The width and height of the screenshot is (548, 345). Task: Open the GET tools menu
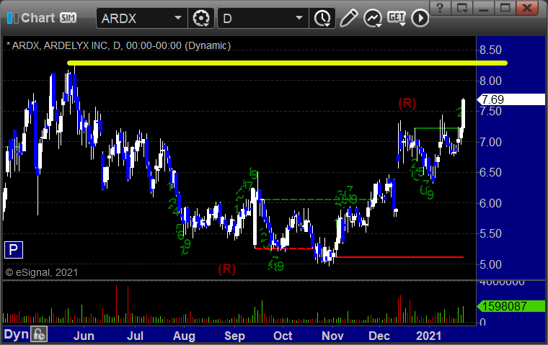tap(397, 18)
